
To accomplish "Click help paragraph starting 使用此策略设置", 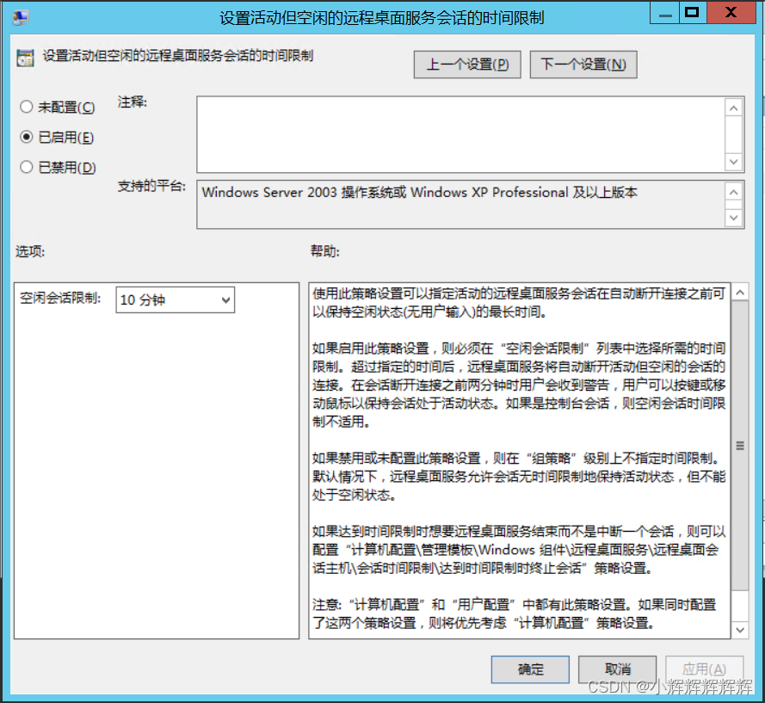I will pyautogui.click(x=519, y=303).
